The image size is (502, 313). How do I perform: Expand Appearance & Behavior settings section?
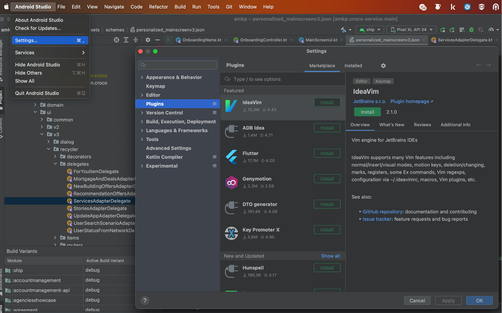click(x=142, y=77)
